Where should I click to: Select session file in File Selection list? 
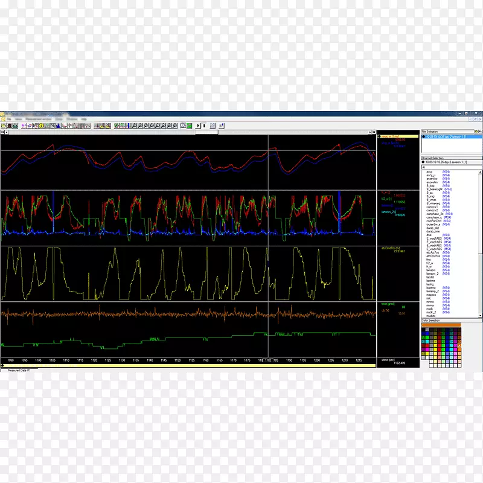pyautogui.click(x=450, y=137)
